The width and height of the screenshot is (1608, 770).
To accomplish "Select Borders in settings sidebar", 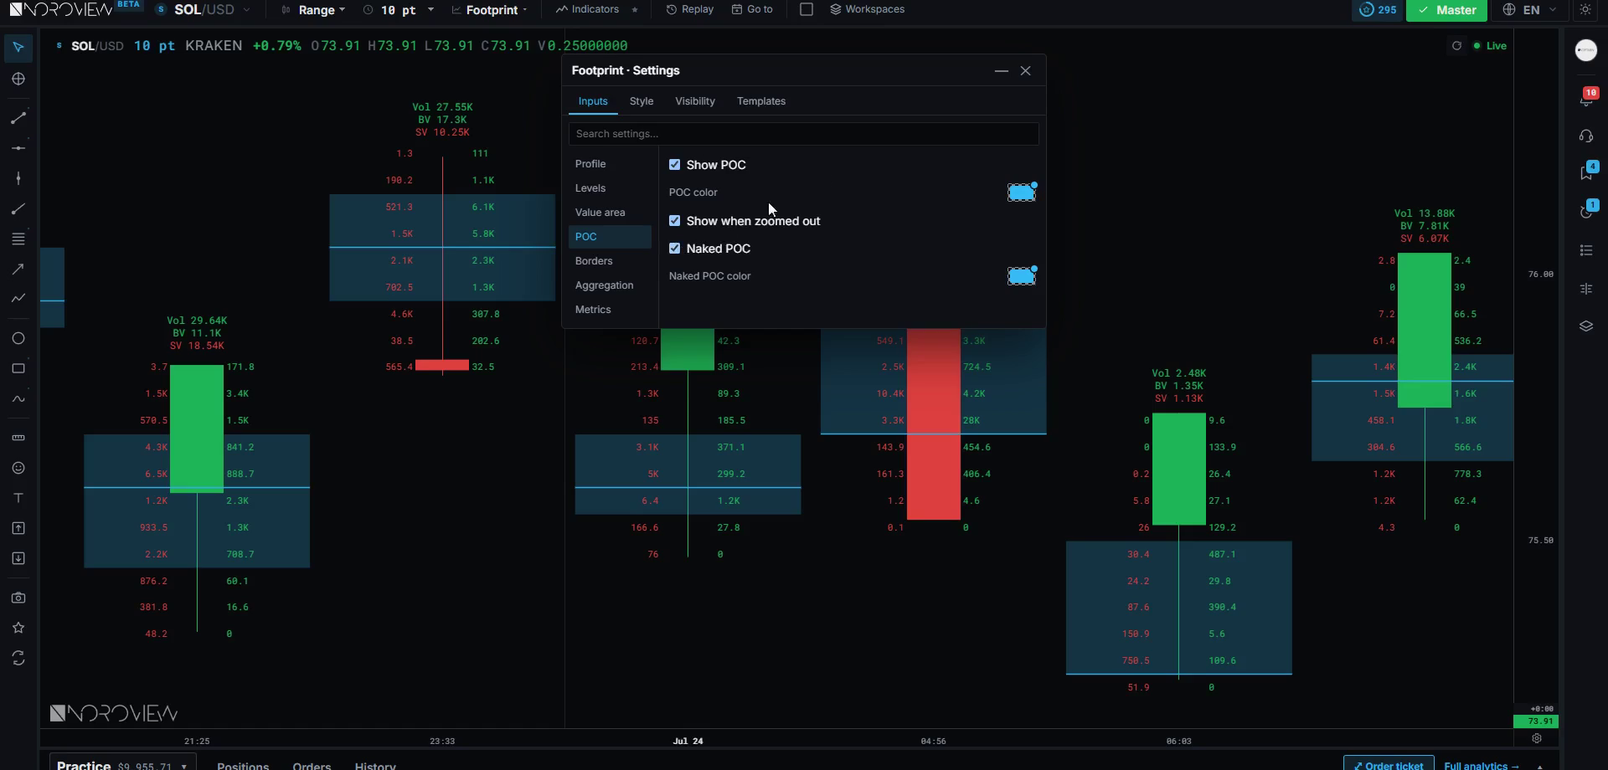I will point(610,261).
